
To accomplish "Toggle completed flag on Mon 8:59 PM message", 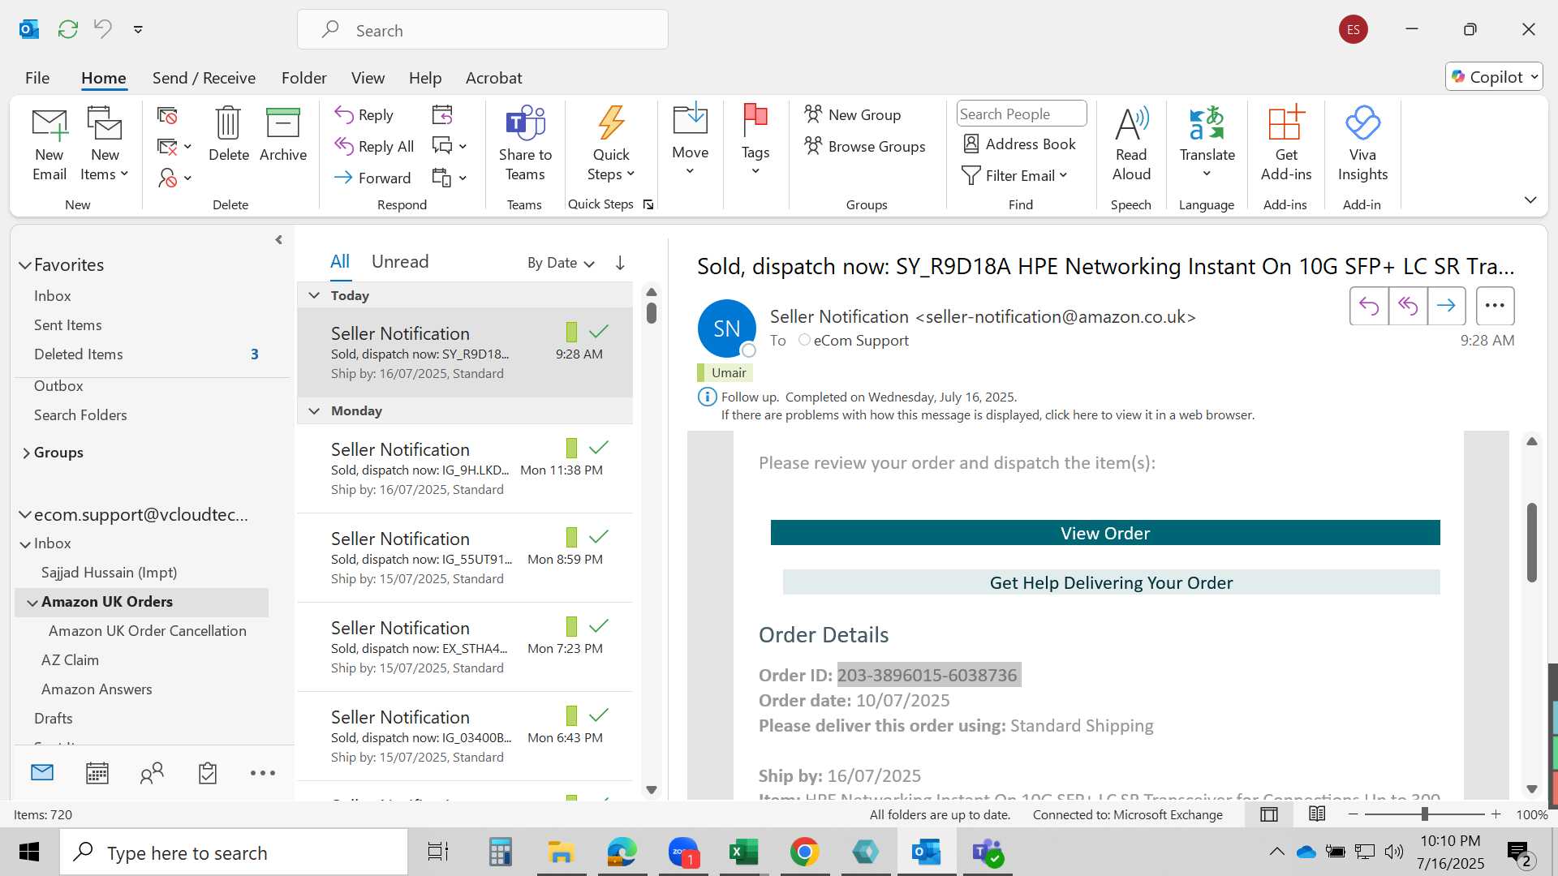I will click(599, 537).
